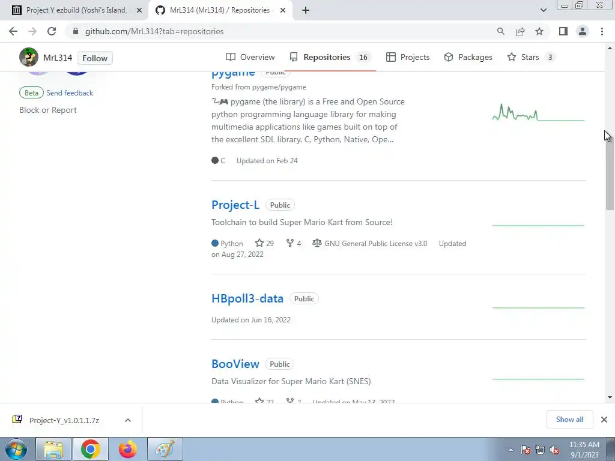Open the BooView repository
Viewport: 615px width, 461px height.
(235, 364)
